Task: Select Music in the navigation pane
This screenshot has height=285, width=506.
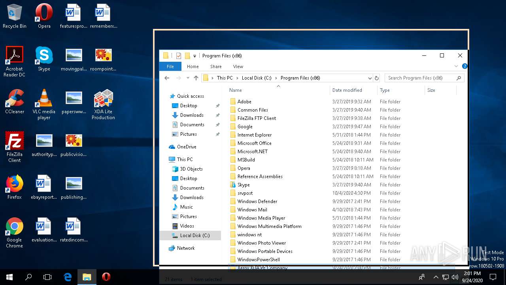Action: [x=186, y=207]
